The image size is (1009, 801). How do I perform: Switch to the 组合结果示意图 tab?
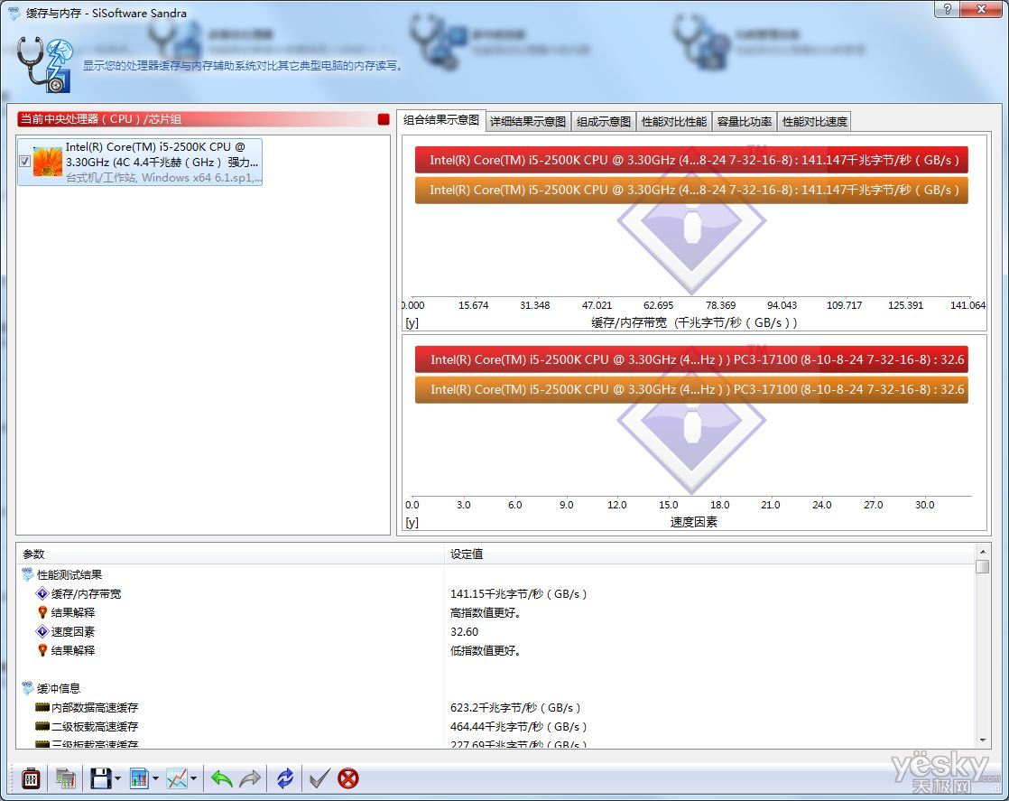coord(440,120)
